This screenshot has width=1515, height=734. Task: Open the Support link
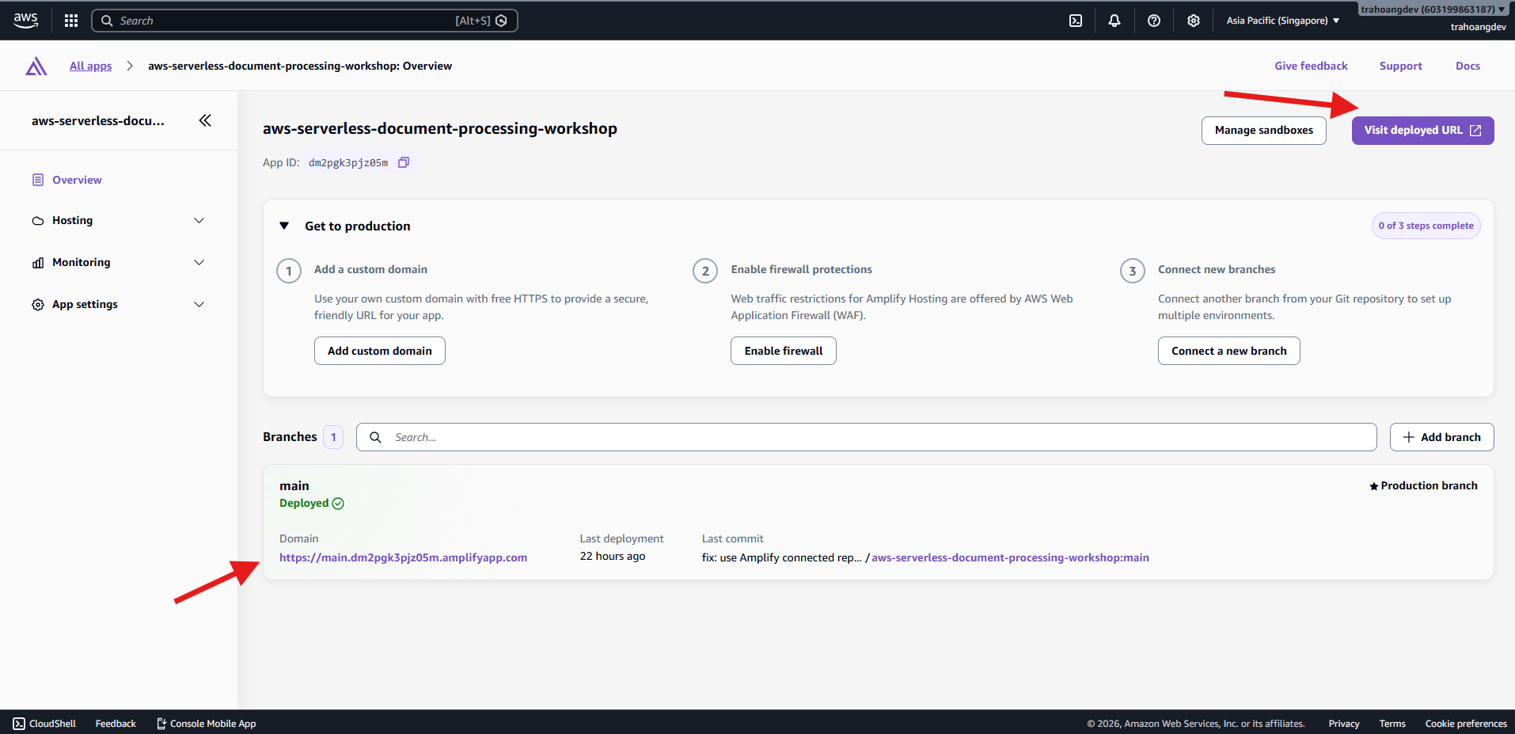pos(1400,67)
